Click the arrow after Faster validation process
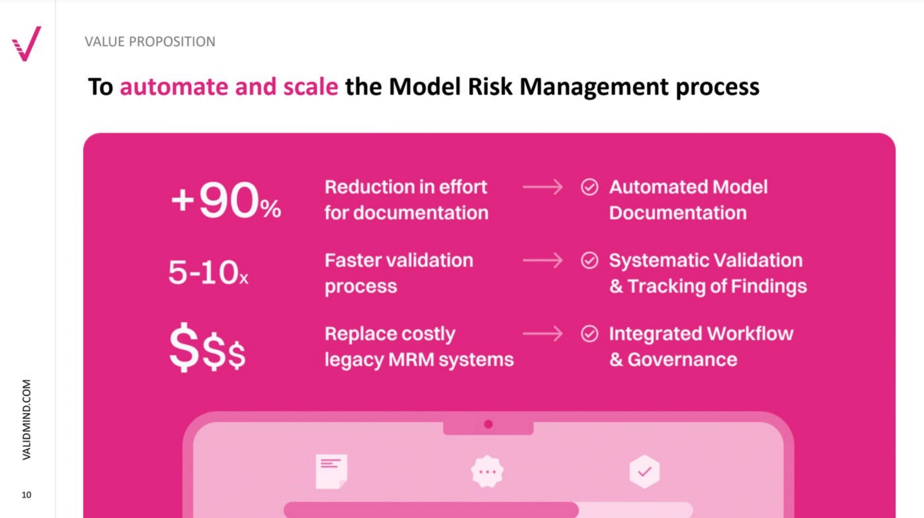 pyautogui.click(x=542, y=260)
